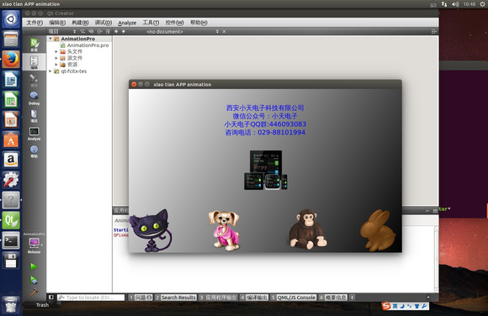
Task: Click the monkey image in animation window
Action: [x=307, y=229]
